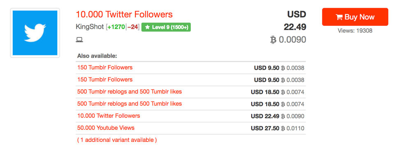This screenshot has height=154, width=401.
Task: Click the Buy Now button
Action: (x=355, y=17)
